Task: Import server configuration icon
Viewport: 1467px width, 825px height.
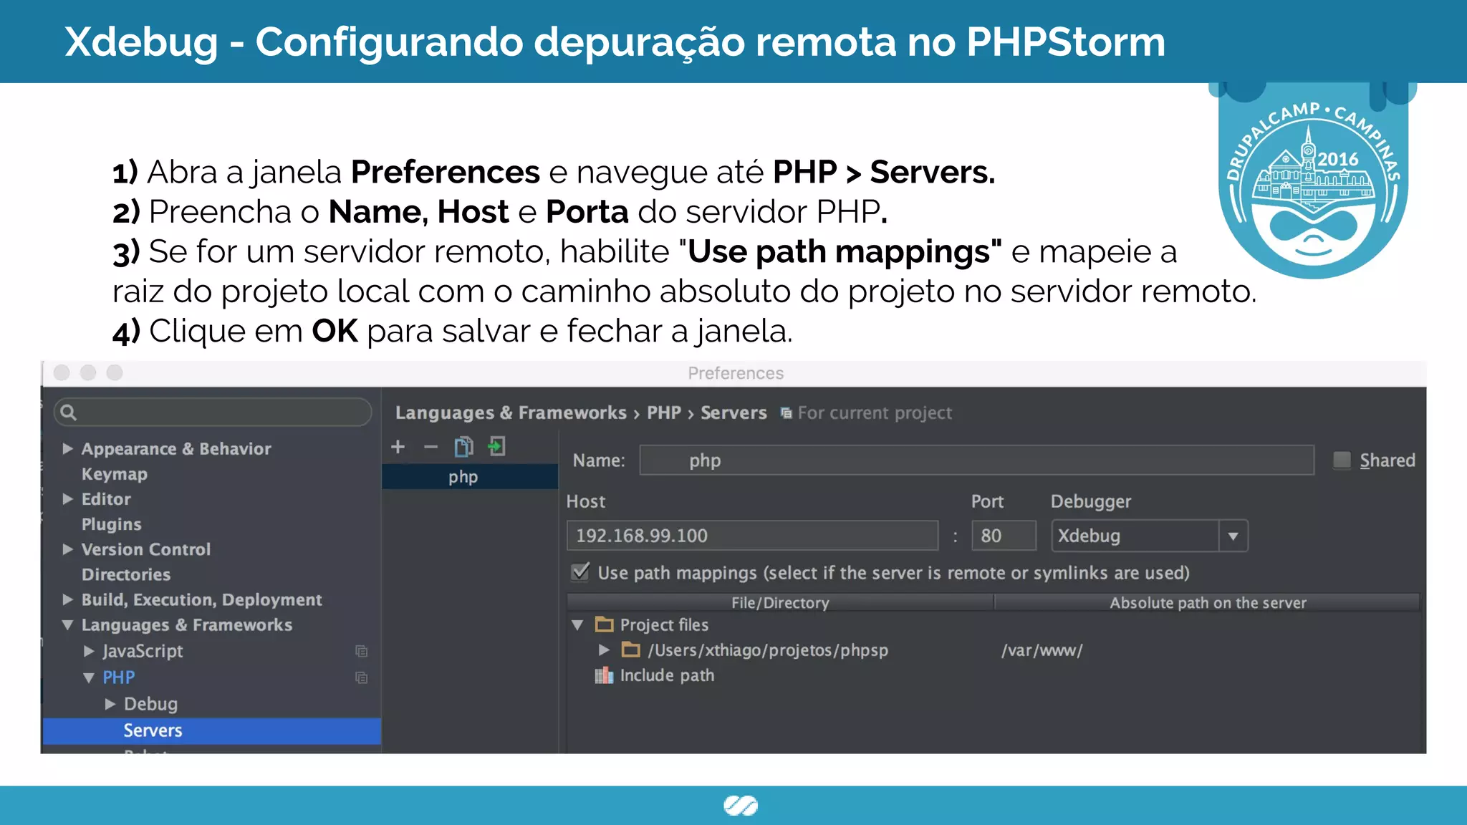Action: [x=496, y=447]
